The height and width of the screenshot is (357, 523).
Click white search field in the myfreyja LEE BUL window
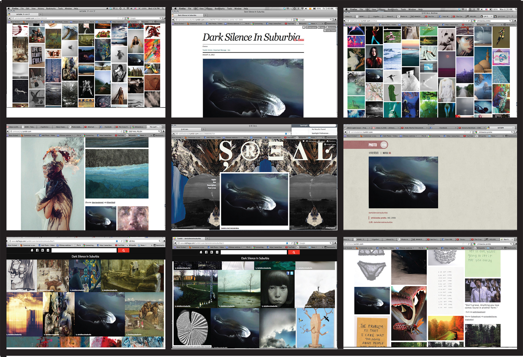point(84,250)
